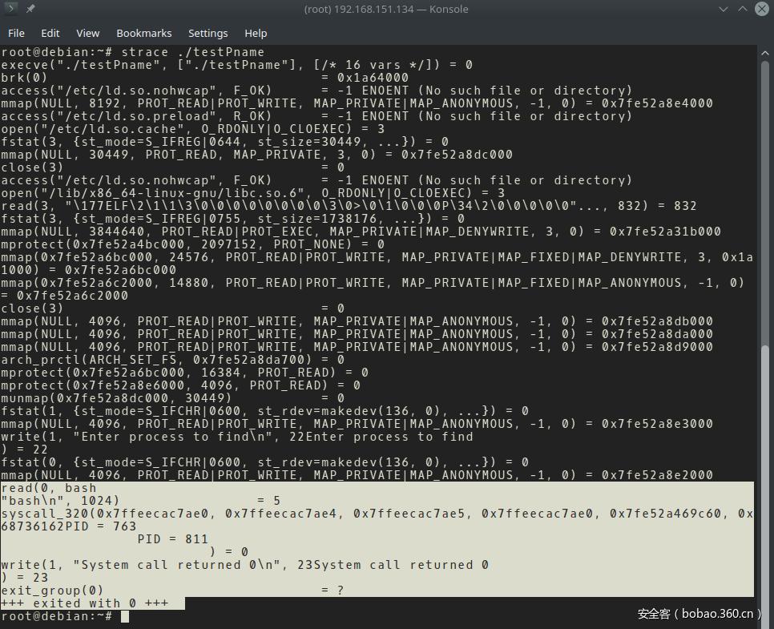Open the Bookmarks menu

[x=144, y=33]
